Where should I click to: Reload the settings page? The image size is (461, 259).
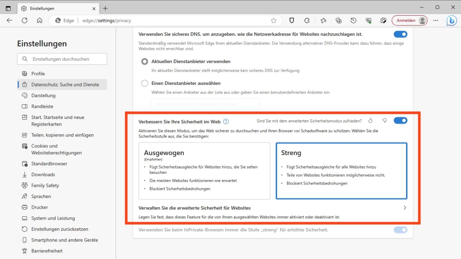tap(25, 21)
